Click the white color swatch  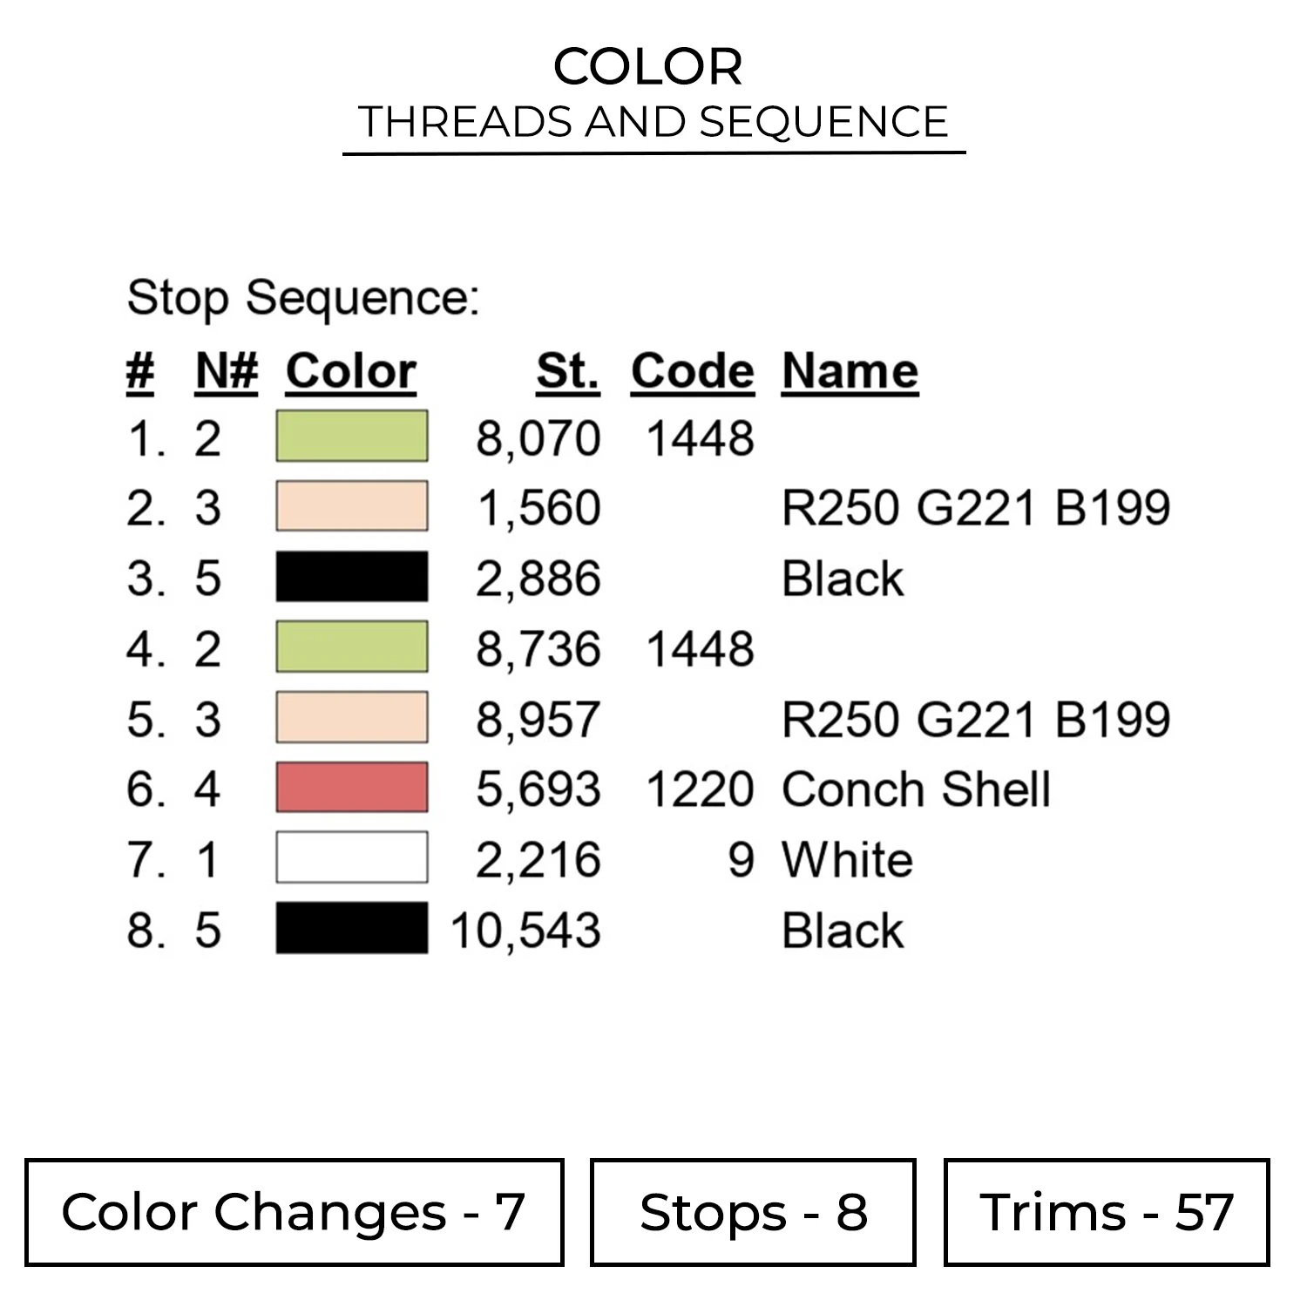351,858
